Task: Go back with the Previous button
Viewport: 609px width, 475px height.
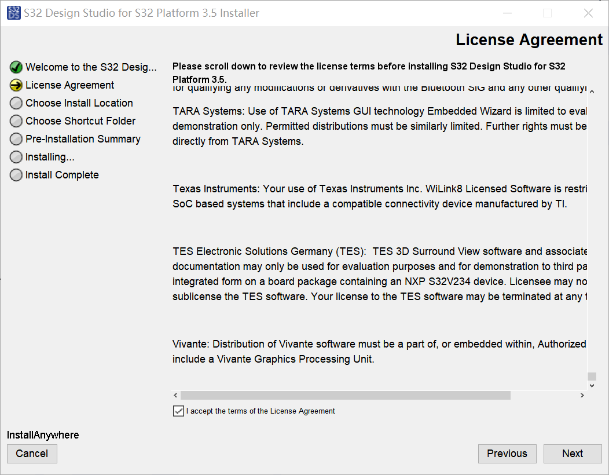Action: coord(507,454)
